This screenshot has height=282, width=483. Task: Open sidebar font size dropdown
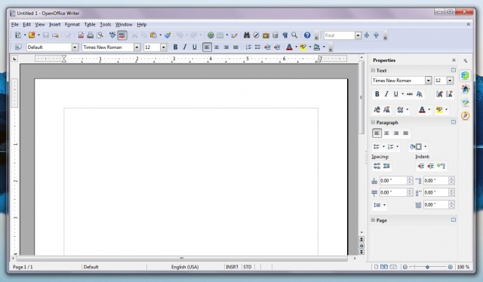pyautogui.click(x=450, y=81)
